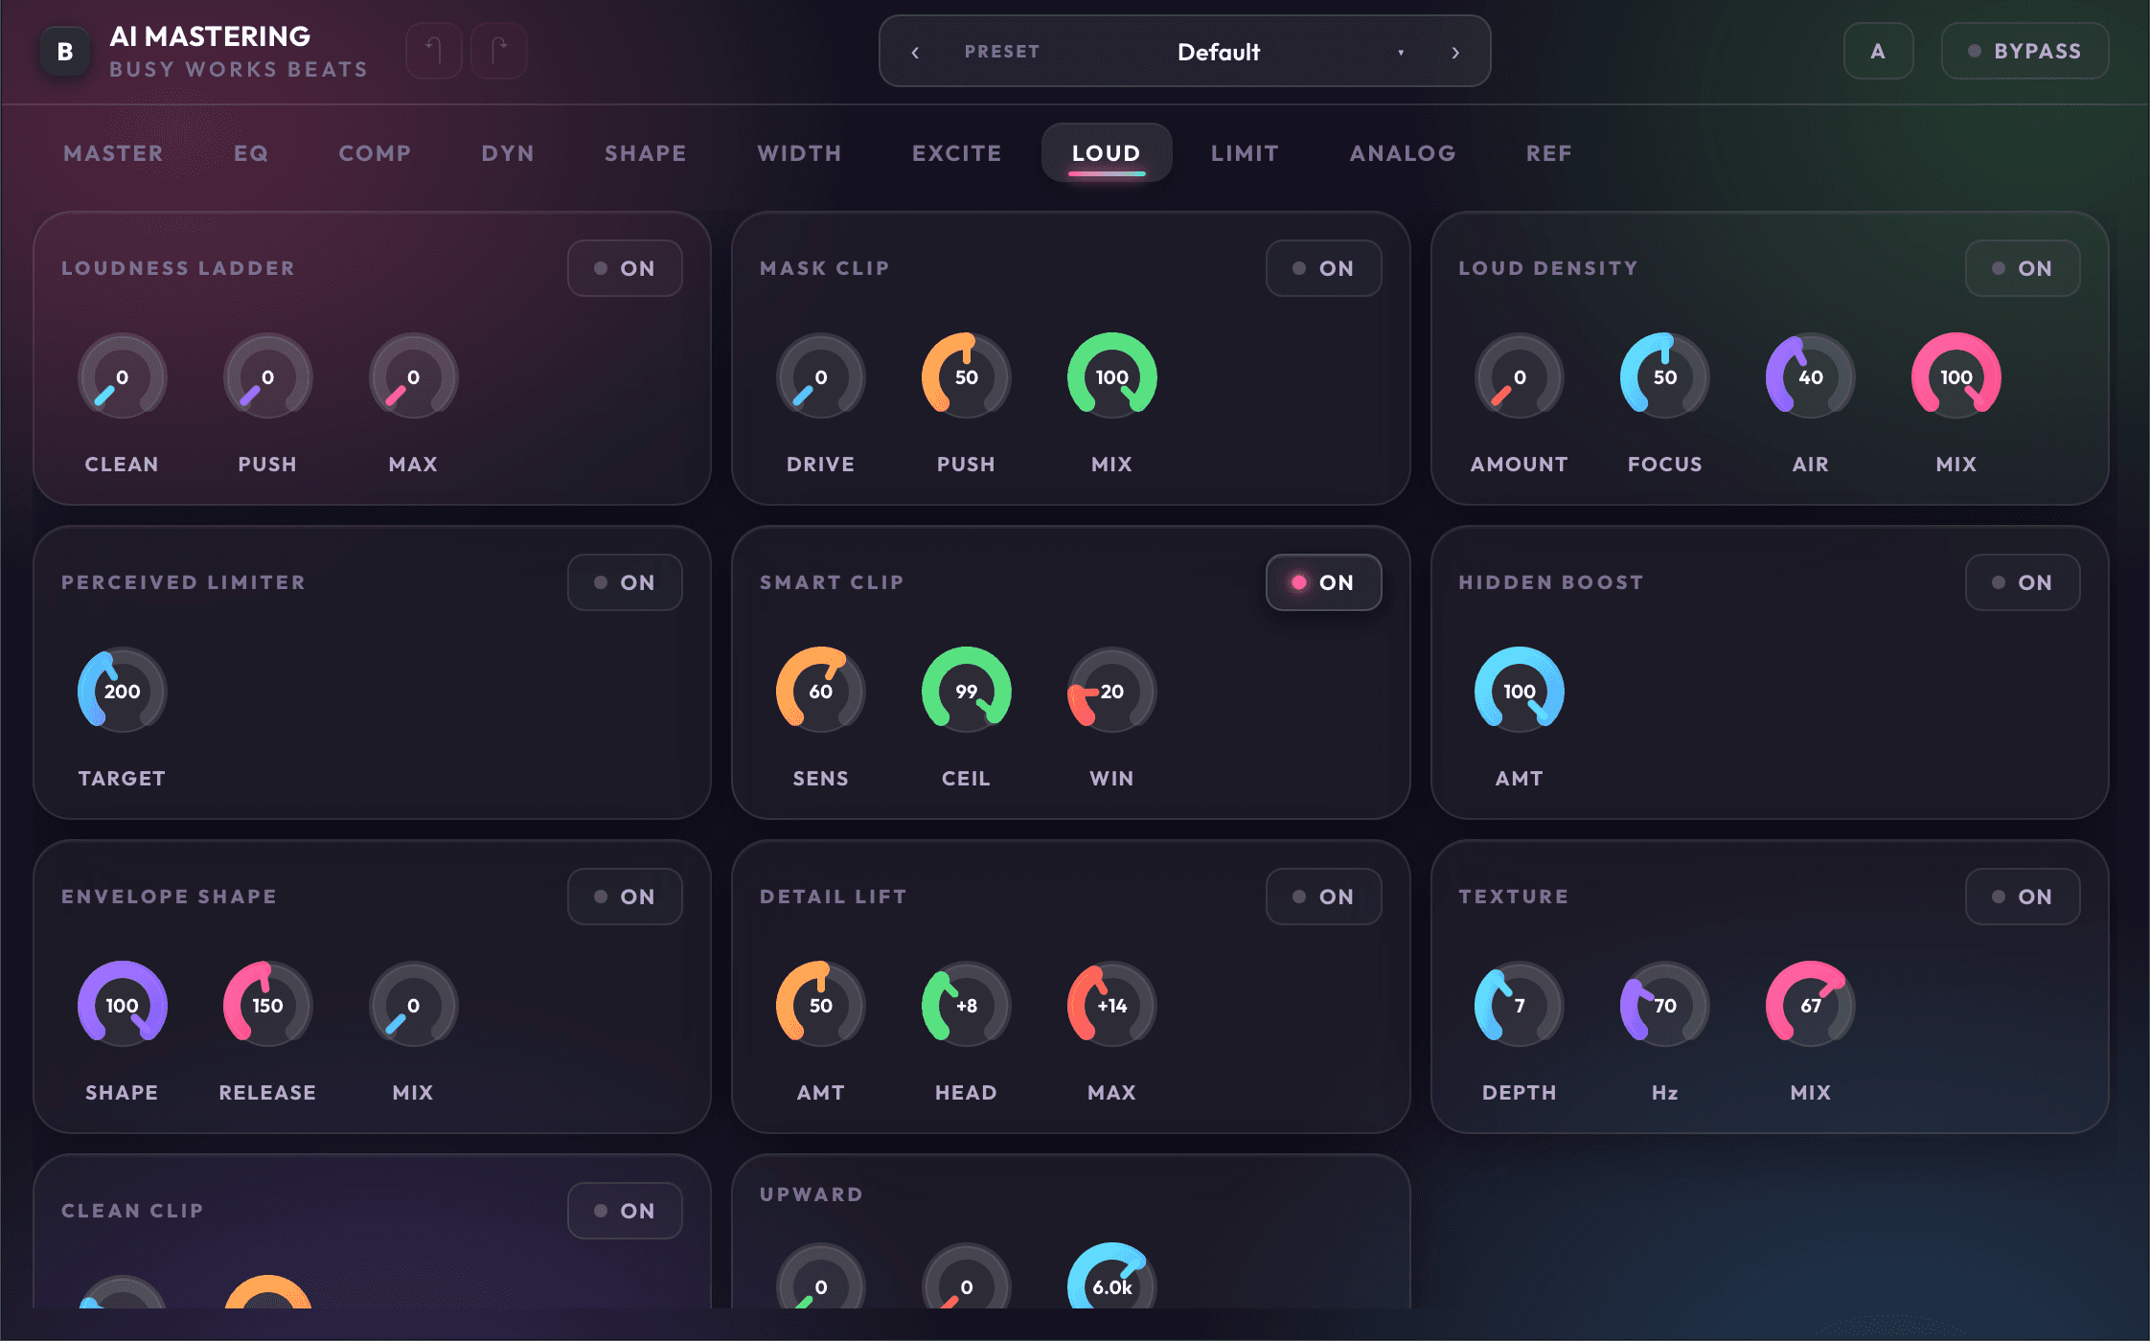Switch to the MASTER tab
Image resolution: width=2150 pixels, height=1341 pixels.
(113, 153)
